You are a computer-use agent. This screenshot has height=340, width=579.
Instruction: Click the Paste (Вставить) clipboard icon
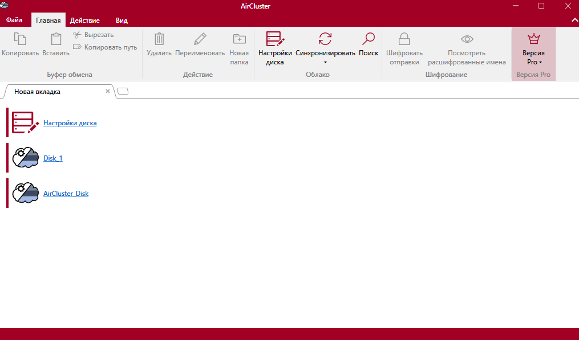[x=56, y=39]
